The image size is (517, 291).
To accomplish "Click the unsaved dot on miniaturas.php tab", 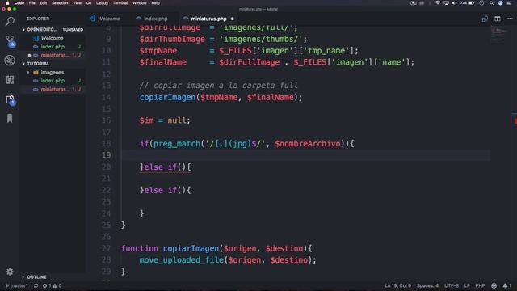I will point(232,19).
